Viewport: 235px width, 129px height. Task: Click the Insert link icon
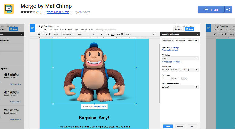[118, 34]
